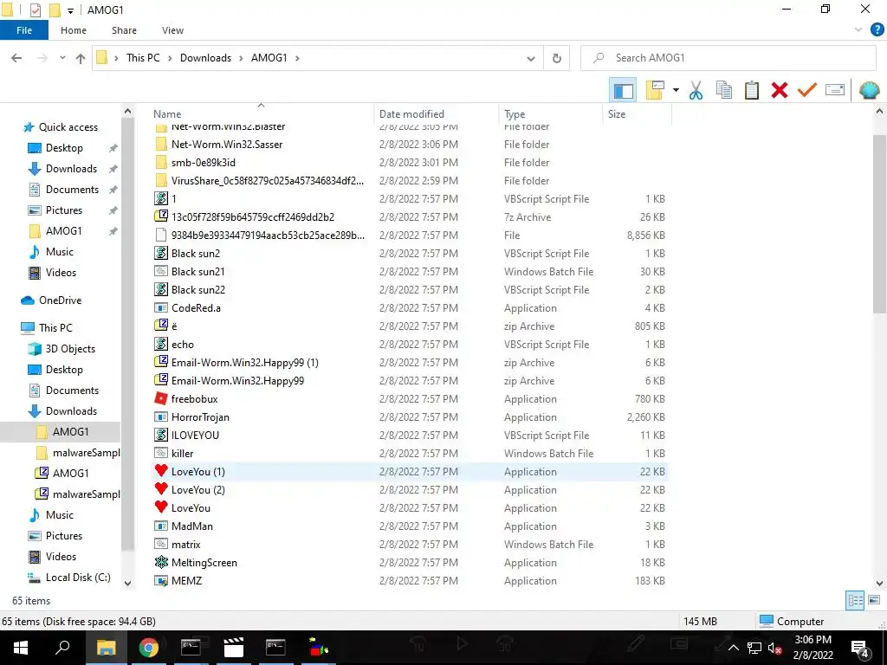
Task: Select the ILOVEYOU VBScript file
Action: coord(410,436)
